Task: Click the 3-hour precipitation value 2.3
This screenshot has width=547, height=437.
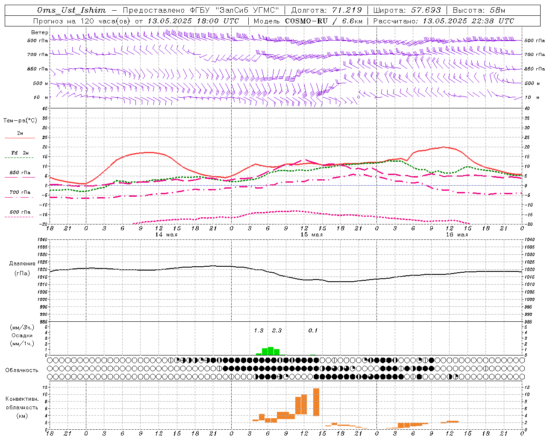Action: pyautogui.click(x=276, y=330)
